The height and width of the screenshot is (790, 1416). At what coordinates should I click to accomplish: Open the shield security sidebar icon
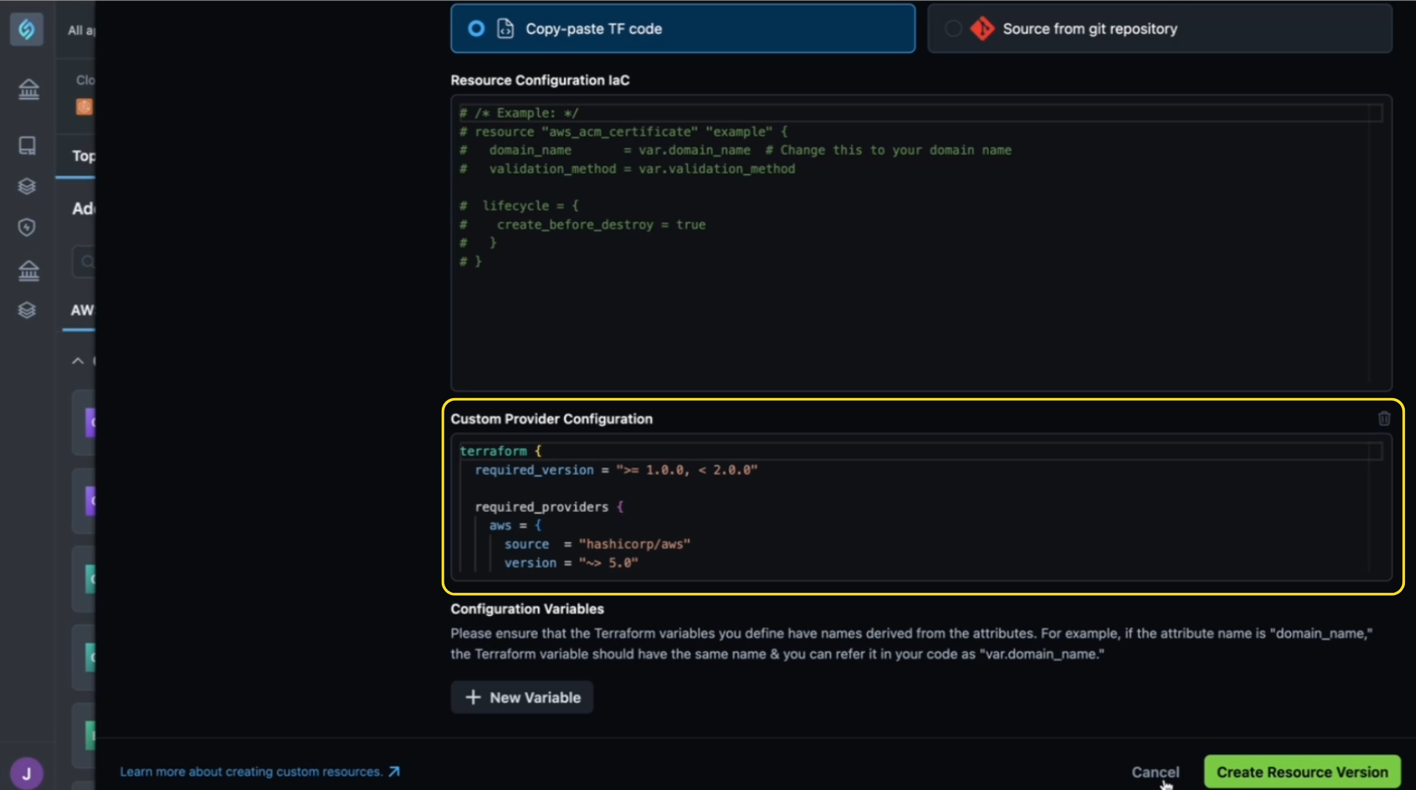tap(27, 227)
